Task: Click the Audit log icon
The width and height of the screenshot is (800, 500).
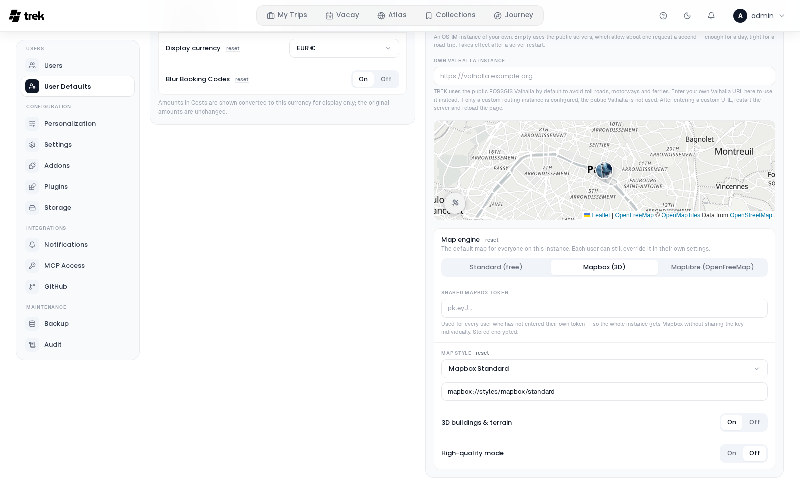Action: [32, 344]
